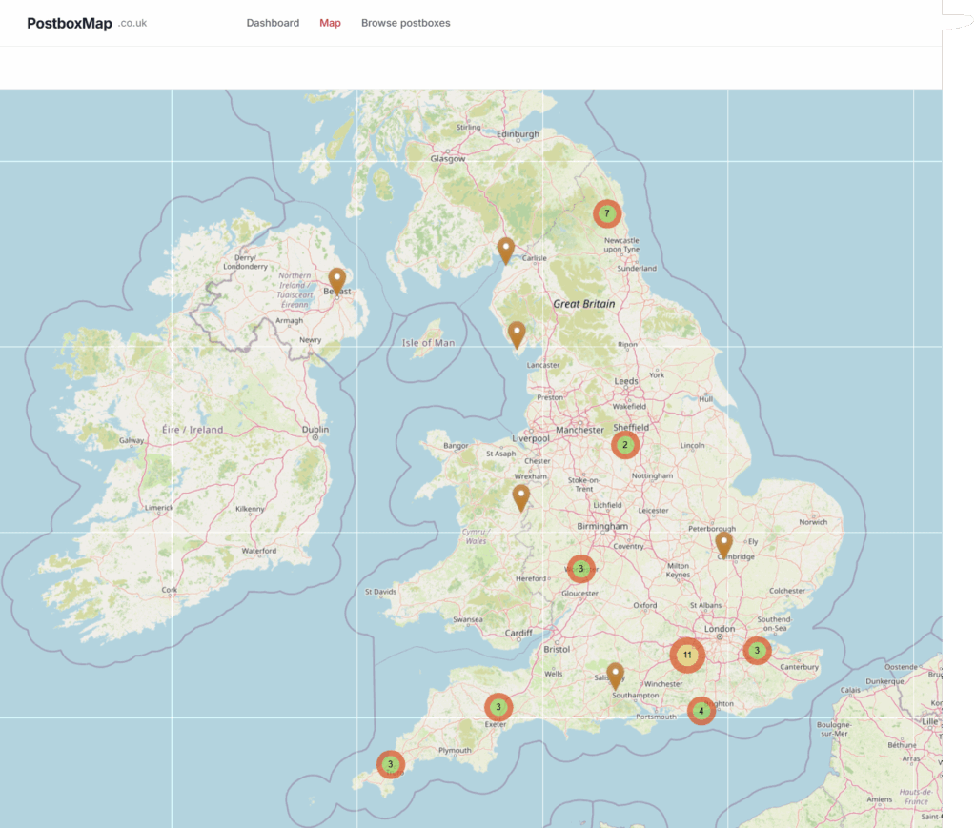Click the Isle of Man label

(428, 343)
